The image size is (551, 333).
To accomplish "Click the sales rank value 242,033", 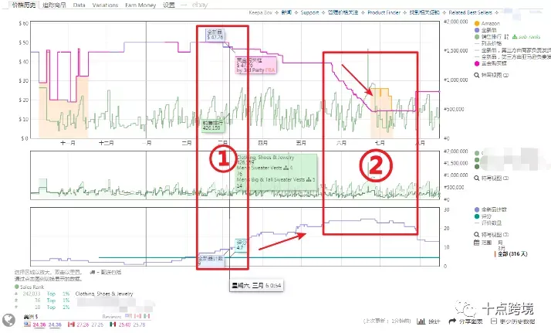I will [x=32, y=294].
